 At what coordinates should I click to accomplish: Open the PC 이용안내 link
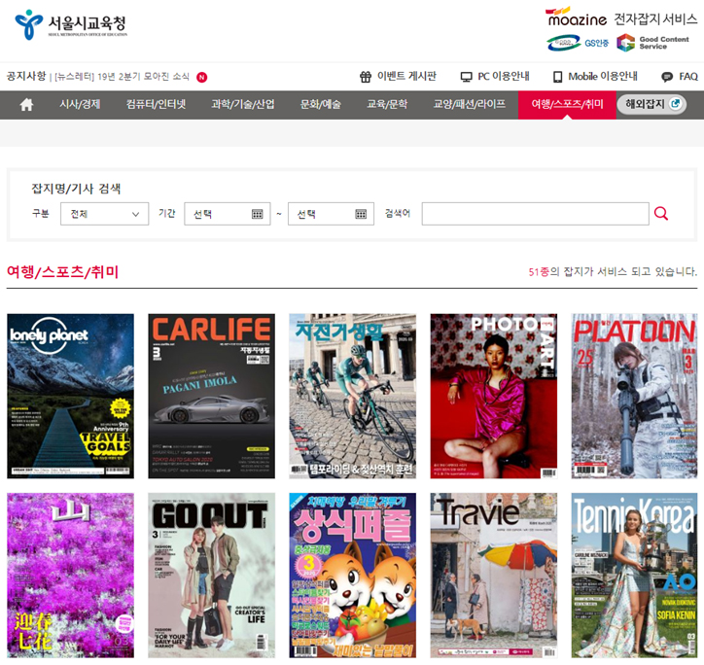pyautogui.click(x=504, y=77)
